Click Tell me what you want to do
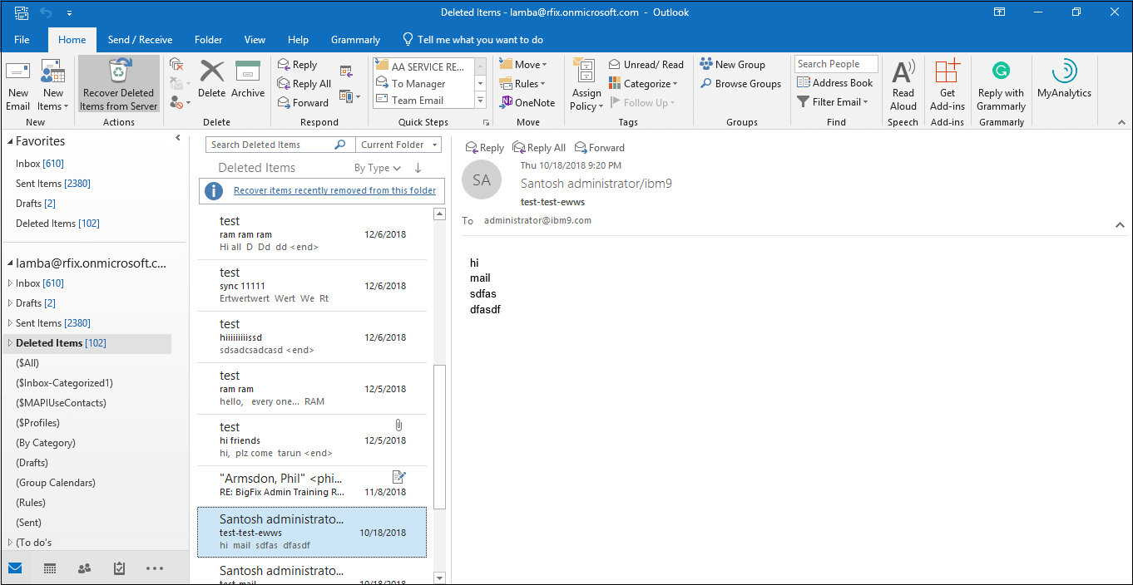Viewport: 1133px width, 585px height. coord(472,40)
